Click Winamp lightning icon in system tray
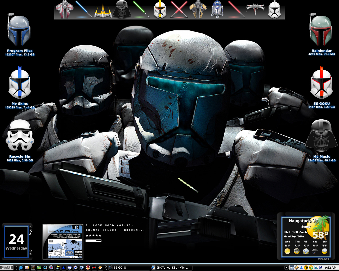 pos(297,268)
